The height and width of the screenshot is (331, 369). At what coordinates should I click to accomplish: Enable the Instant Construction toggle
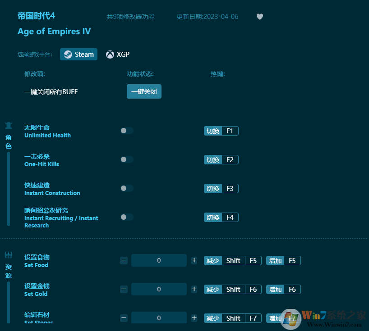[126, 188]
